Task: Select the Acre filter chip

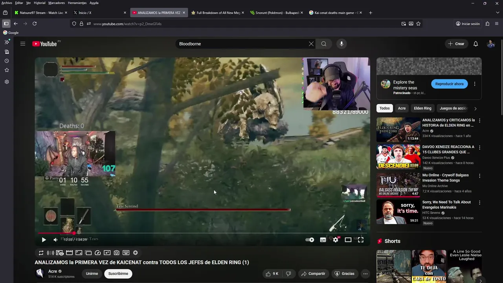Action: pos(402,108)
